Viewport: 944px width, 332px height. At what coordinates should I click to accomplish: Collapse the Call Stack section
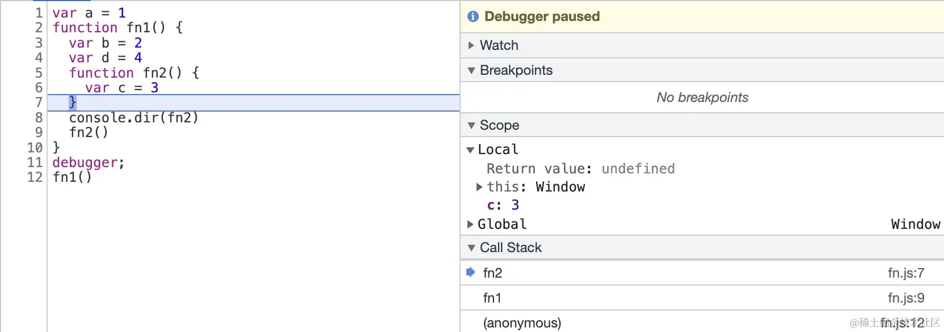(471, 248)
